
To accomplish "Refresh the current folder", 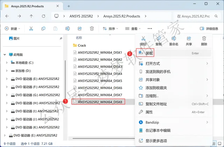I will (x=43, y=16).
